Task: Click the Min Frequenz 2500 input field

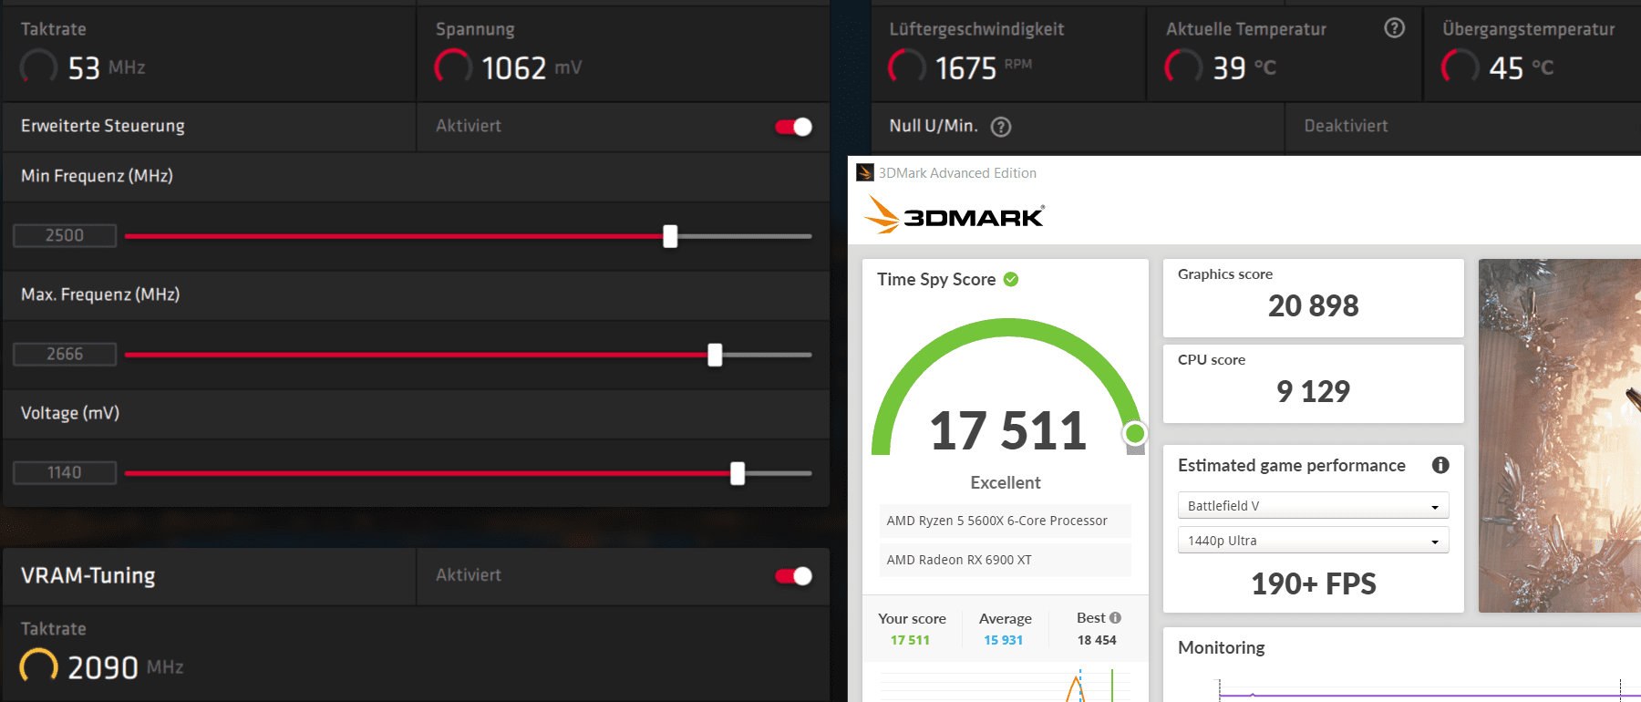Action: click(65, 235)
